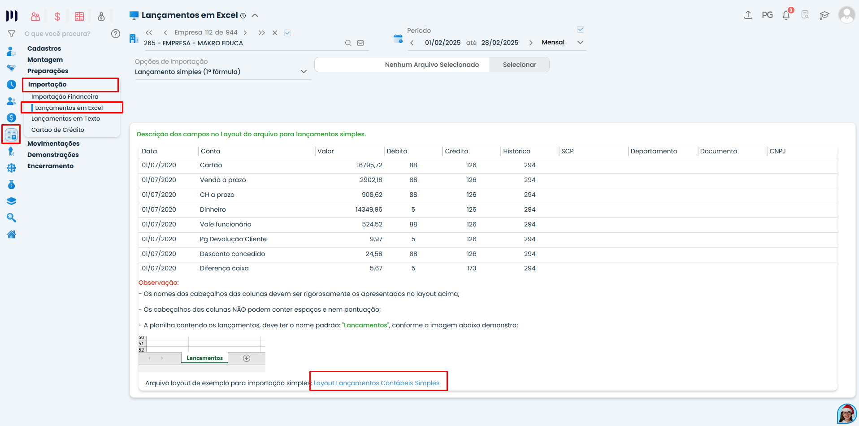Select the clock icon in the sidebar
The width and height of the screenshot is (859, 426).
tap(11, 84)
